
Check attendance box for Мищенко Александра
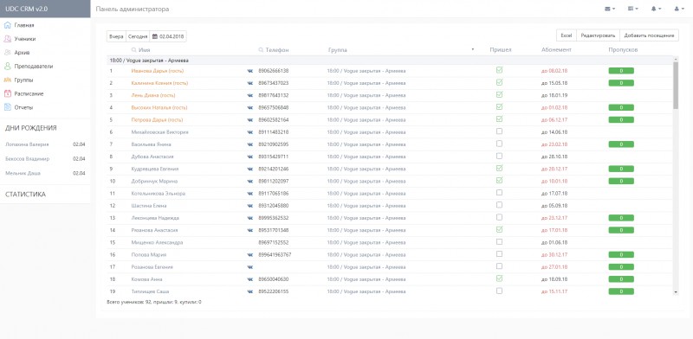pos(499,242)
